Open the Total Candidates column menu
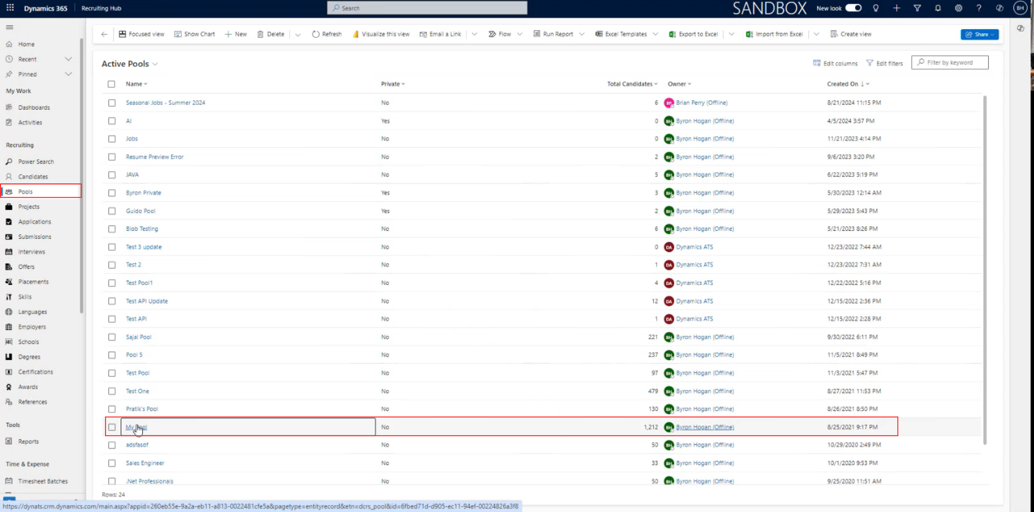 pyautogui.click(x=632, y=84)
